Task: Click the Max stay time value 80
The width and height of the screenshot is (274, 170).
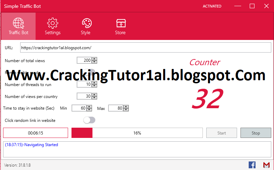Action: pos(116,108)
